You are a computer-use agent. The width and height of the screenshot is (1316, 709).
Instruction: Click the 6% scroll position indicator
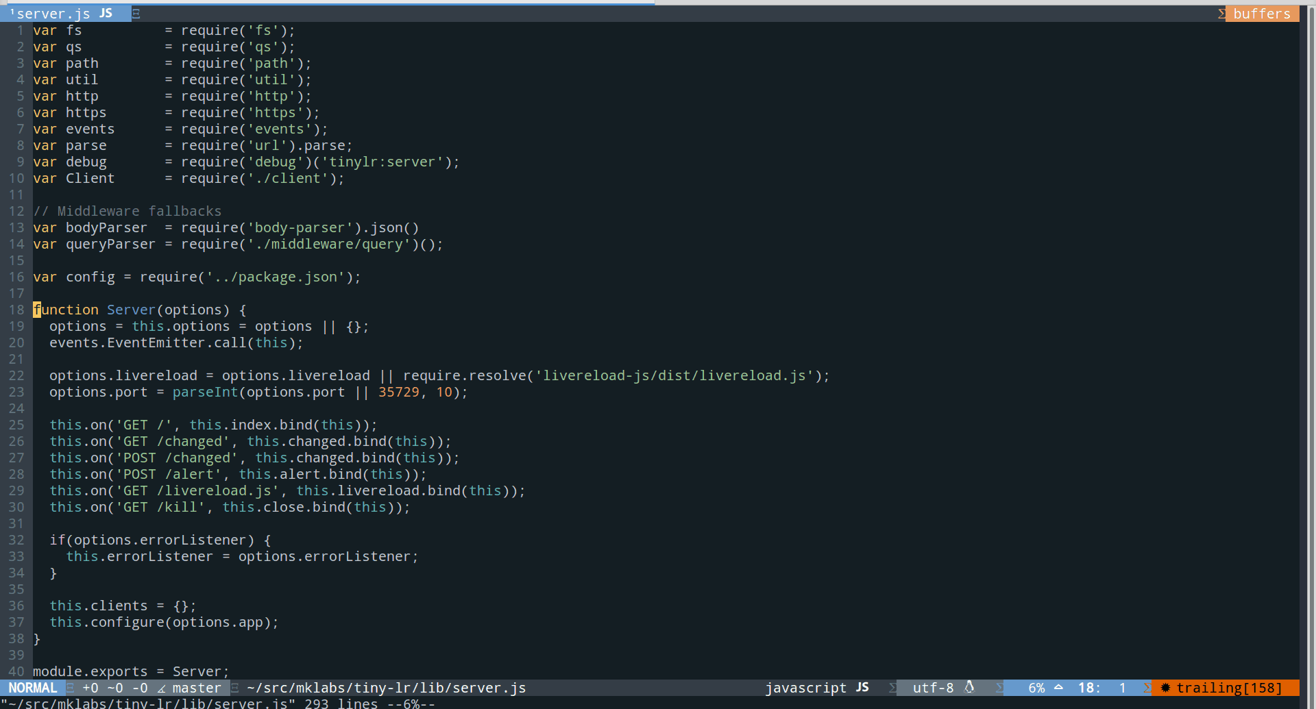(x=1036, y=688)
